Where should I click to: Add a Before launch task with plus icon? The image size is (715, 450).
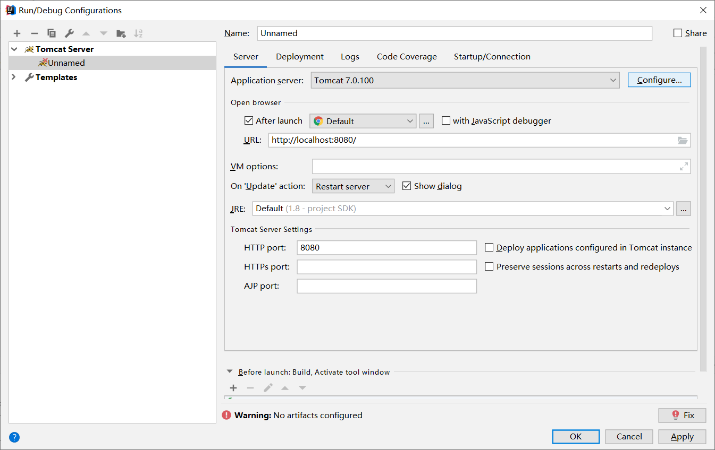point(233,388)
